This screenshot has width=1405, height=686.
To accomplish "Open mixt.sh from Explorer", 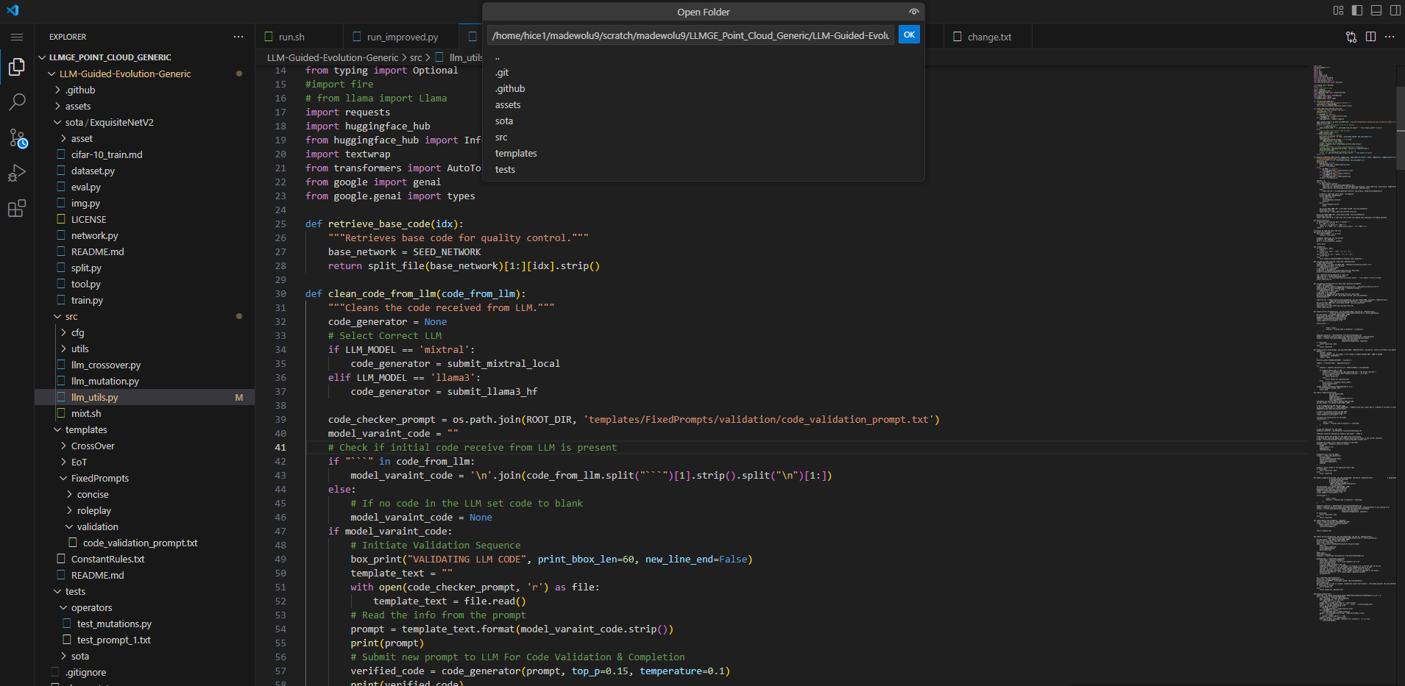I will [86, 413].
